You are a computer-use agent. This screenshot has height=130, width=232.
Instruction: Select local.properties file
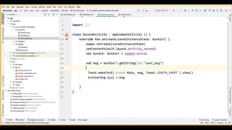(18, 111)
